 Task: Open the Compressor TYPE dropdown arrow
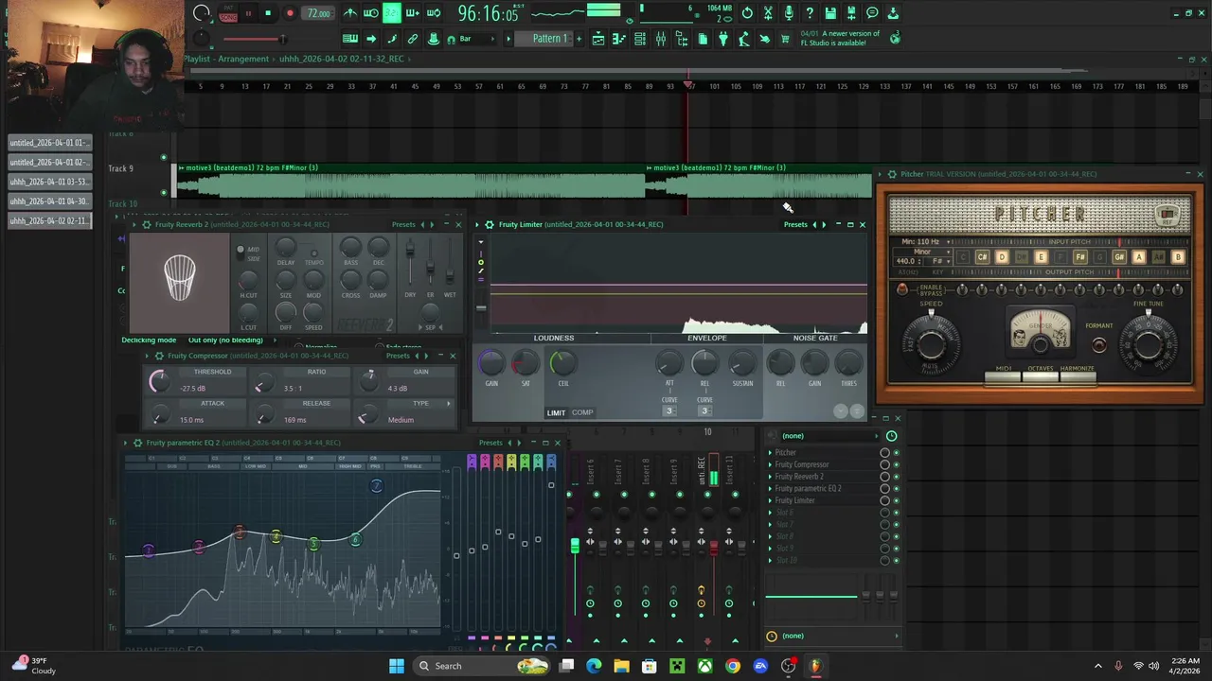(x=449, y=404)
